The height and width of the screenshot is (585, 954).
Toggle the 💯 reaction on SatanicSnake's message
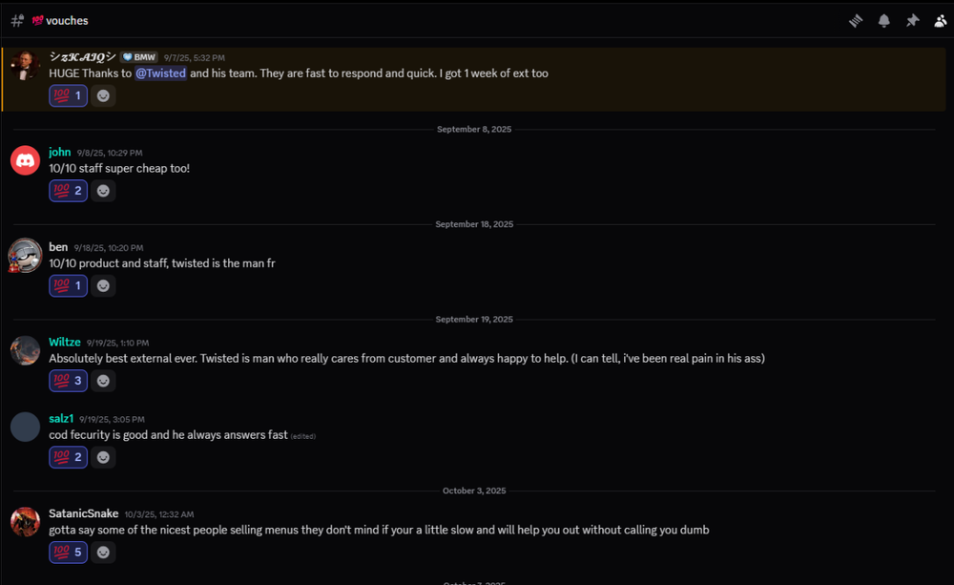click(68, 552)
